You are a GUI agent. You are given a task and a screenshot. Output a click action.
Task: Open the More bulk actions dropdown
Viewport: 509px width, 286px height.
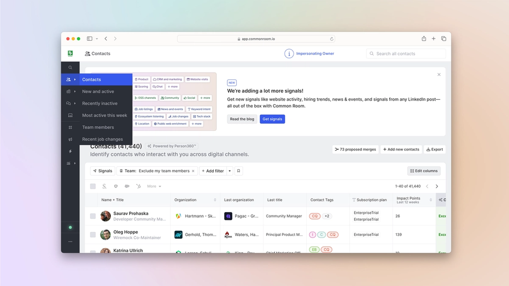pyautogui.click(x=154, y=186)
